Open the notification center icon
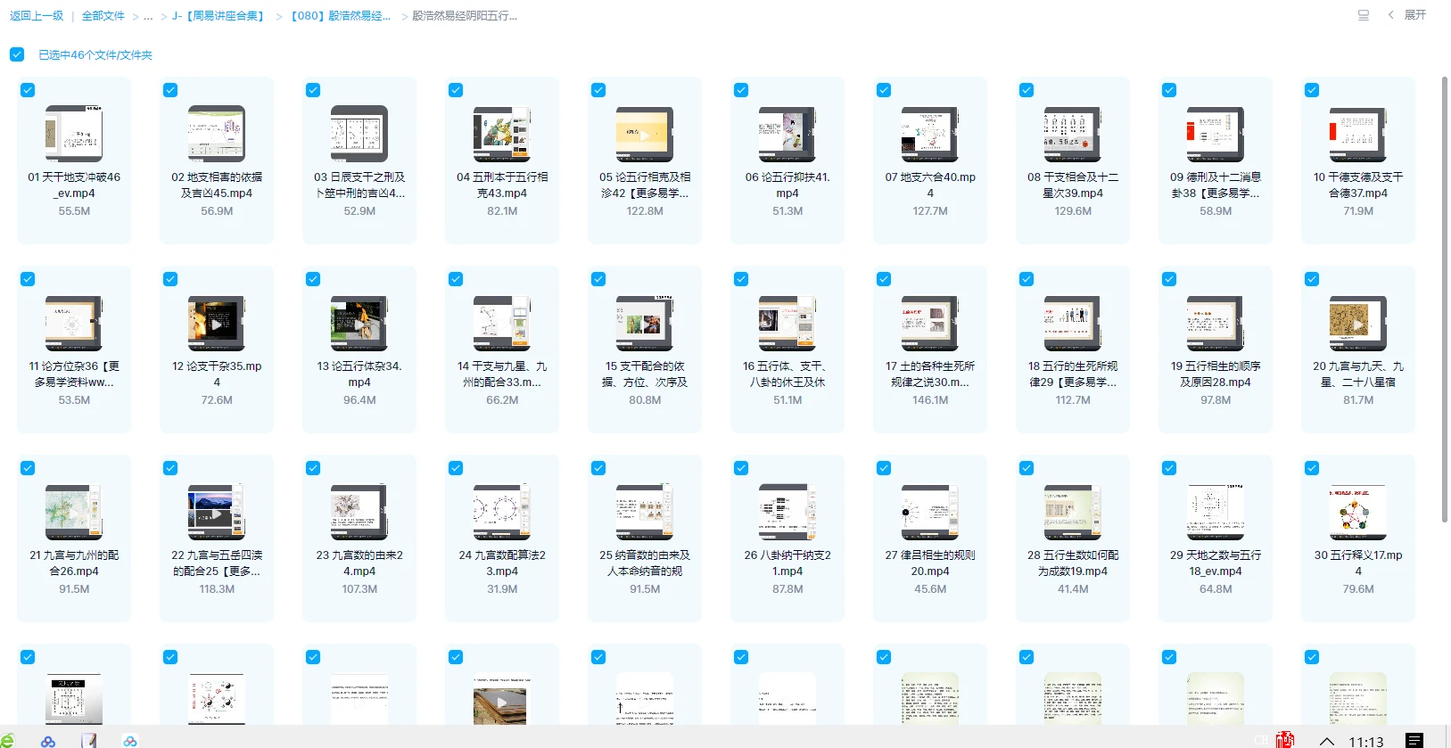 [x=1414, y=740]
